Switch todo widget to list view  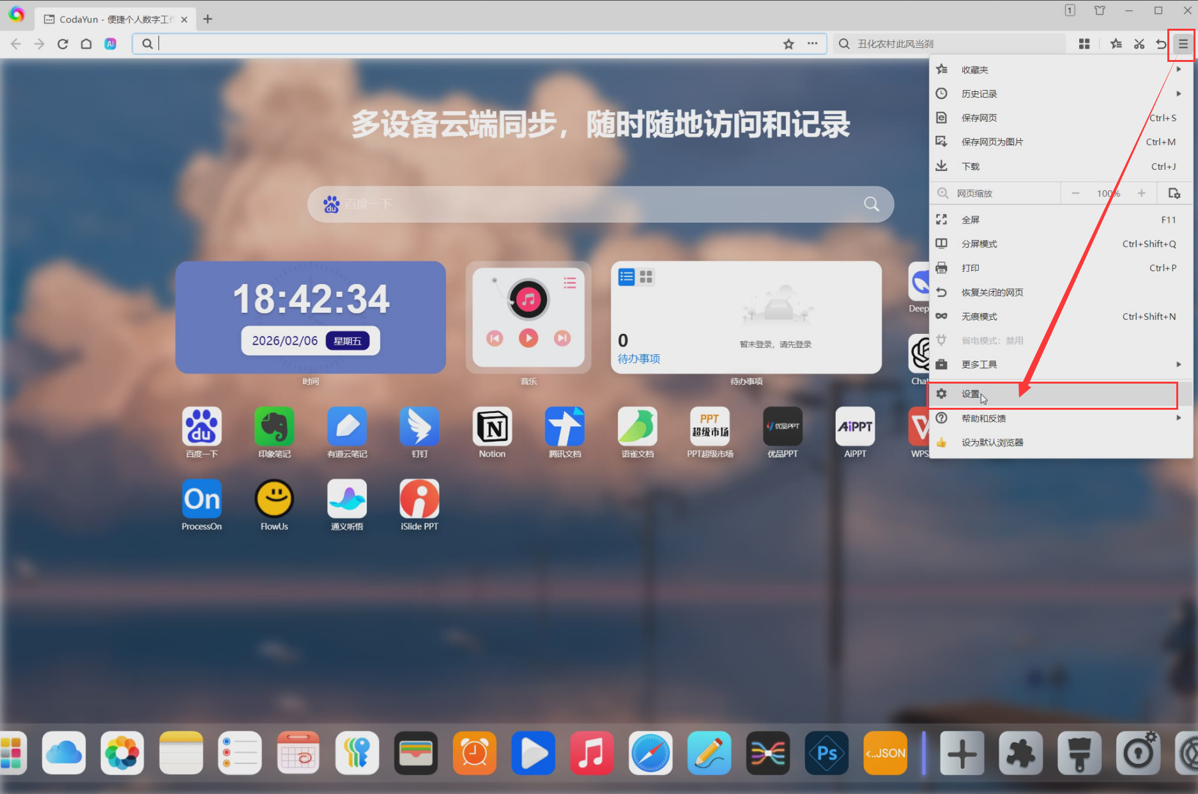626,277
